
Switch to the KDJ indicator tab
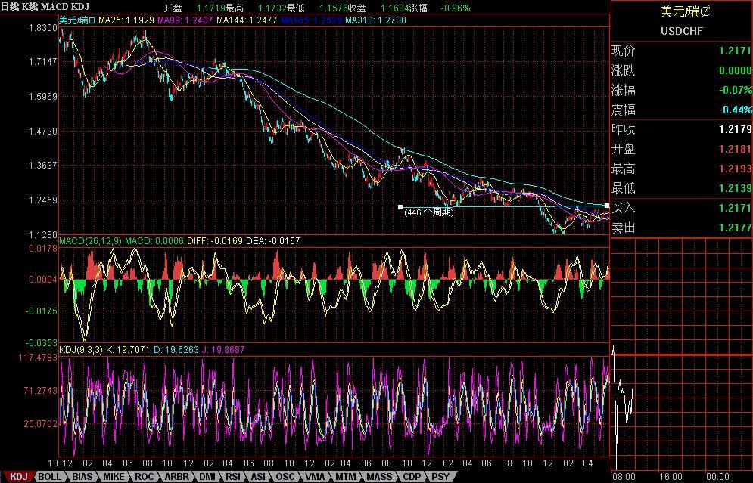pos(17,477)
